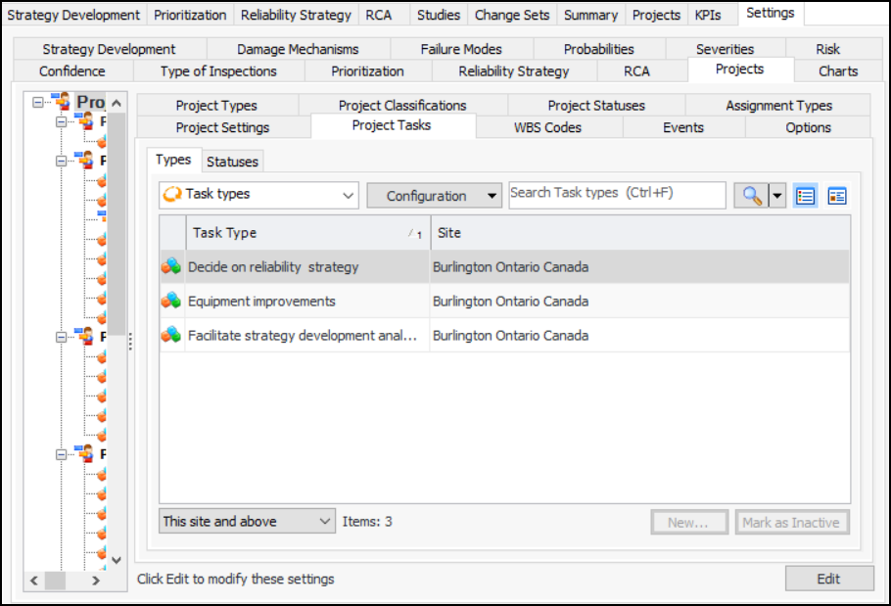Screen dimensions: 891x606
Task: Collapse the root Pro tree node
Action: tap(37, 102)
